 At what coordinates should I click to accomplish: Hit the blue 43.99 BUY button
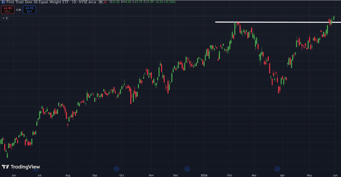(x=29, y=10)
